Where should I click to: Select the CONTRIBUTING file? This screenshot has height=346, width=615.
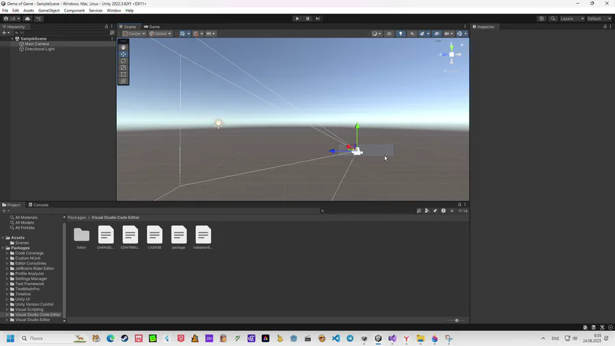[x=131, y=235]
